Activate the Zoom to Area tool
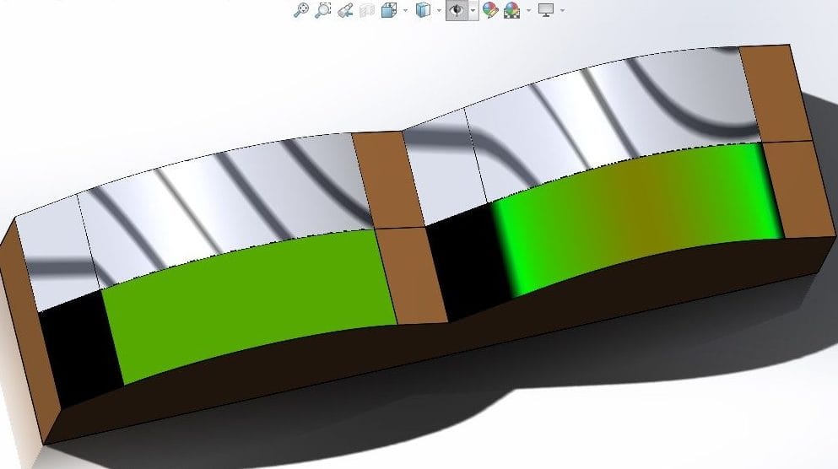 pos(322,10)
